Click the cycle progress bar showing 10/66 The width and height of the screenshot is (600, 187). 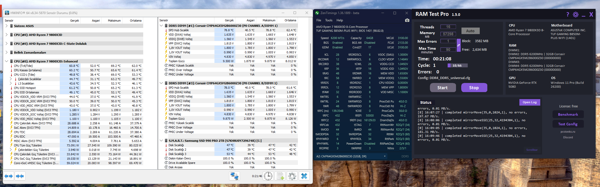(x=458, y=66)
